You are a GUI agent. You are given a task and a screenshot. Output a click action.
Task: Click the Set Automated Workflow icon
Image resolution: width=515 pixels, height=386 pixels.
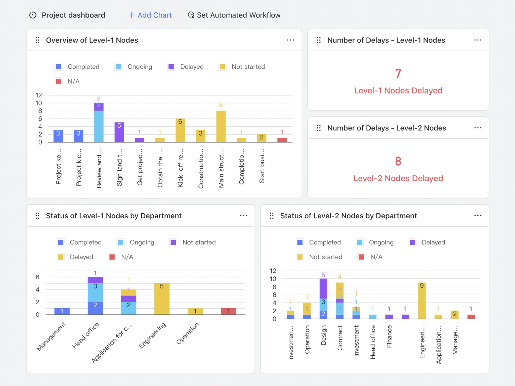[x=191, y=15]
